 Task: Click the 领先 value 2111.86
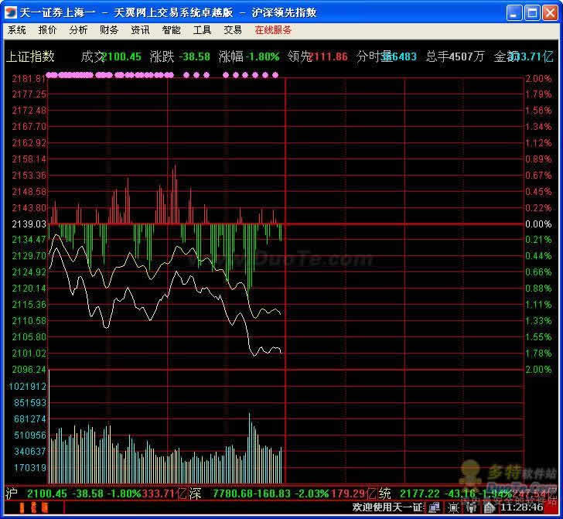click(329, 56)
